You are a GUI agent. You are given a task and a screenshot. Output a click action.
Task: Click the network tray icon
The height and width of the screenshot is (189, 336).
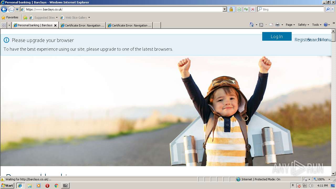[305, 186]
